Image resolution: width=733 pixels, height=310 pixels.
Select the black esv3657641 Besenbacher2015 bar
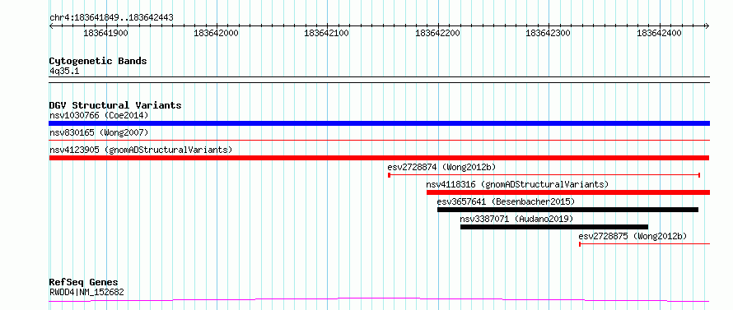tap(567, 210)
